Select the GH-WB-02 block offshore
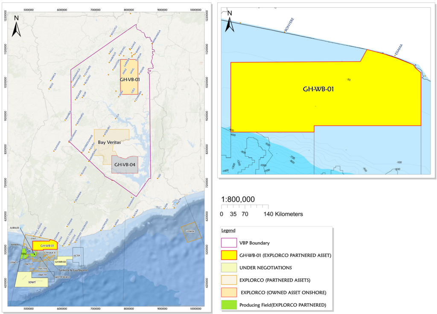 pos(60,262)
